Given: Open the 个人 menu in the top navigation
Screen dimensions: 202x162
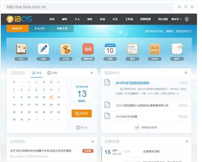Looking at the screenshot, I should pos(77,19).
